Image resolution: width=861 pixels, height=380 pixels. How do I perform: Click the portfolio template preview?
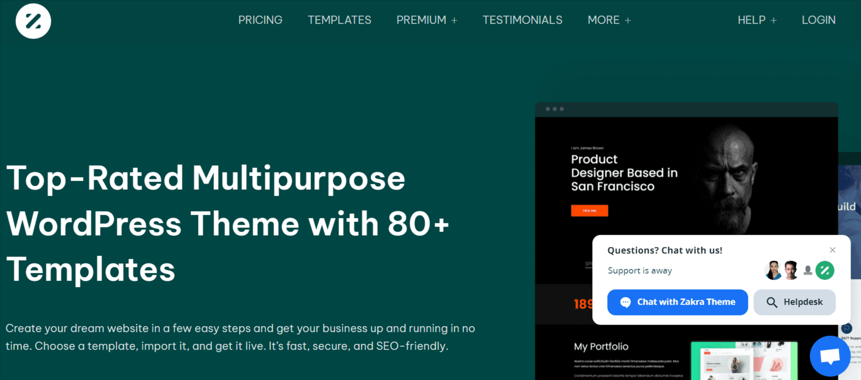click(686, 241)
